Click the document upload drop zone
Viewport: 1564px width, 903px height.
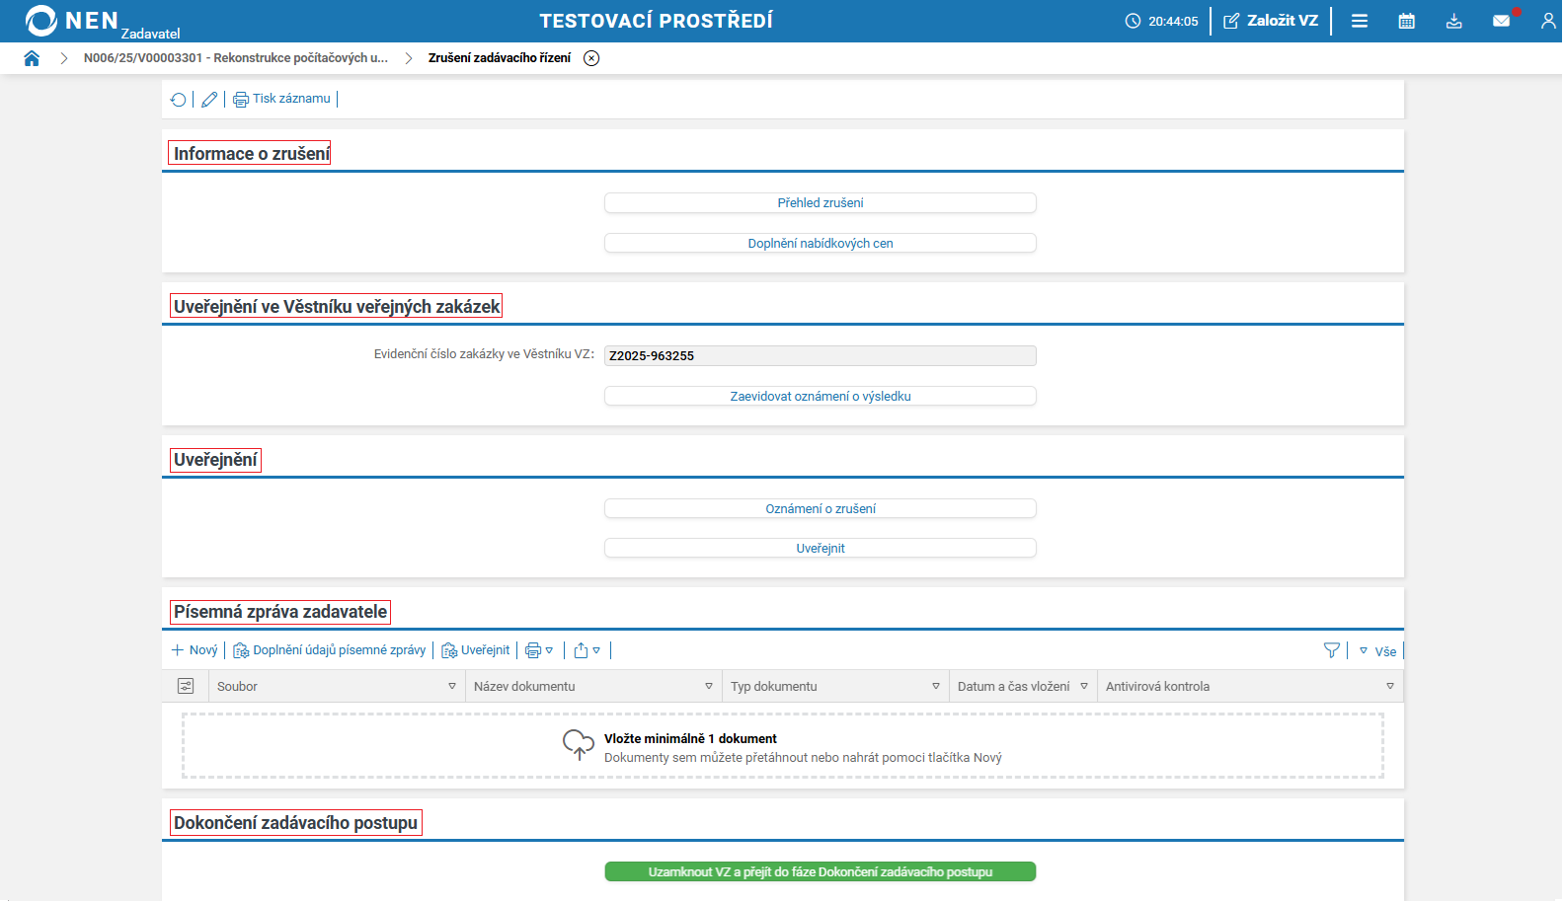coord(783,747)
